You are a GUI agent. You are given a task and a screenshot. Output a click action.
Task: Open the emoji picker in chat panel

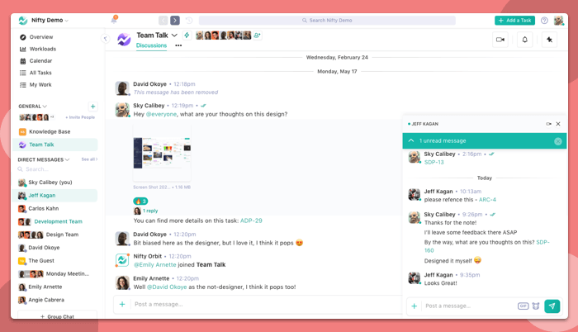coord(536,306)
